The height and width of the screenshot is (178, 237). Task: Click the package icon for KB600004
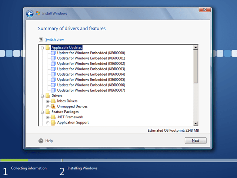53,74
